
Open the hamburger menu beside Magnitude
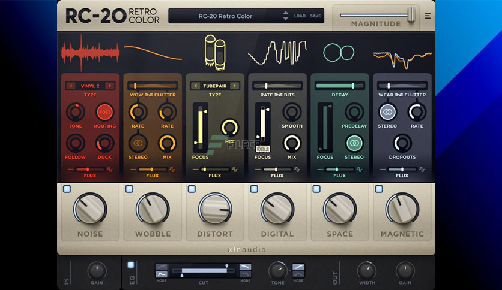tap(428, 16)
